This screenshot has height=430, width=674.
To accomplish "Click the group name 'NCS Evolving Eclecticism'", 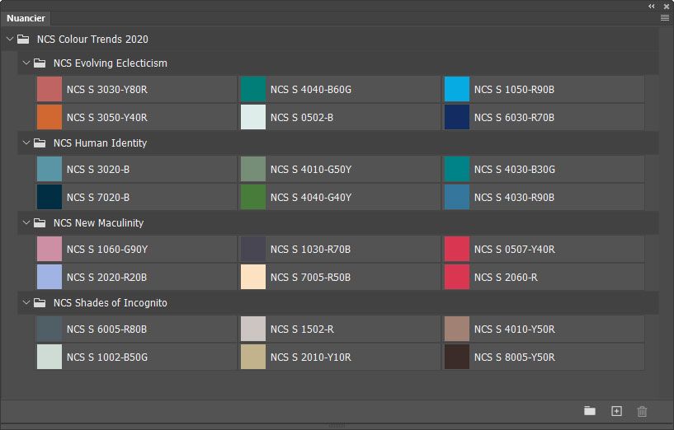I will point(110,63).
